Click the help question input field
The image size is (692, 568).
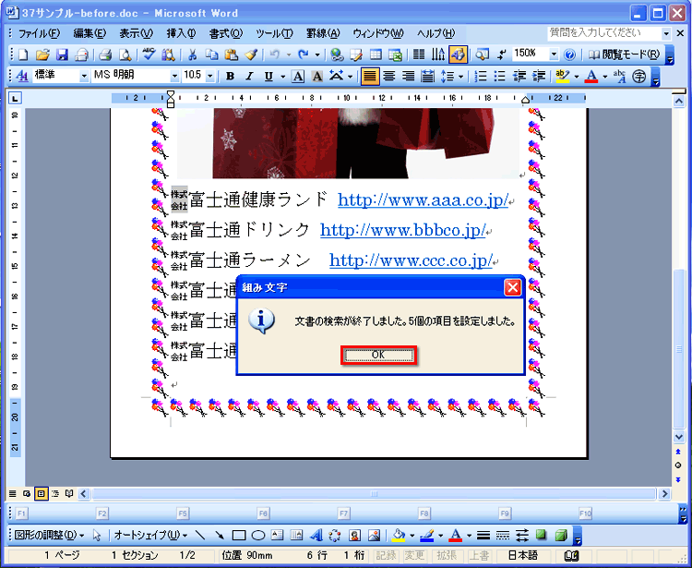tap(604, 33)
